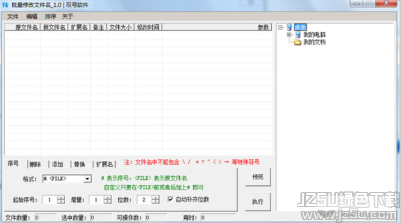Click the 参数 column header

click(x=217, y=27)
